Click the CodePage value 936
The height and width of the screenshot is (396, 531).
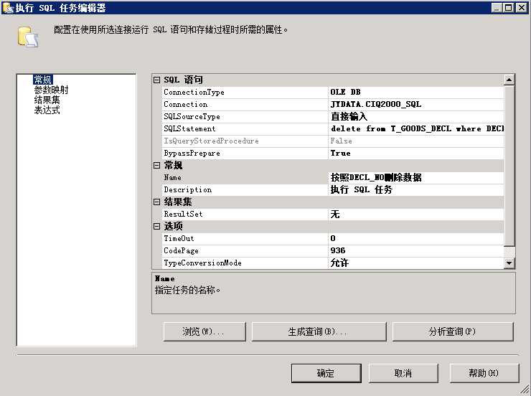(416, 250)
